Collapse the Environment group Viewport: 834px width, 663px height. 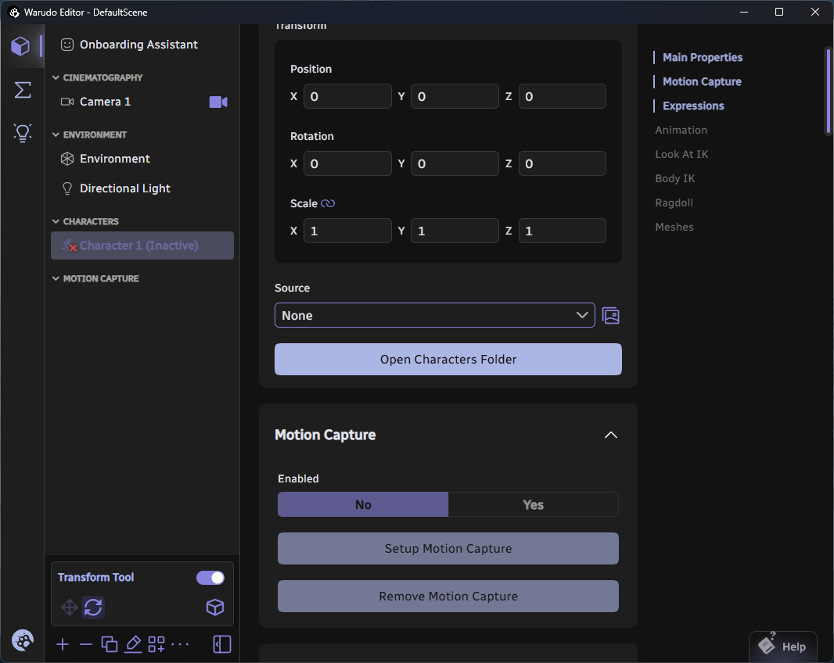pos(56,135)
